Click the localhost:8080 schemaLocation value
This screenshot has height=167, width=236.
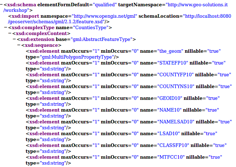point(208,16)
